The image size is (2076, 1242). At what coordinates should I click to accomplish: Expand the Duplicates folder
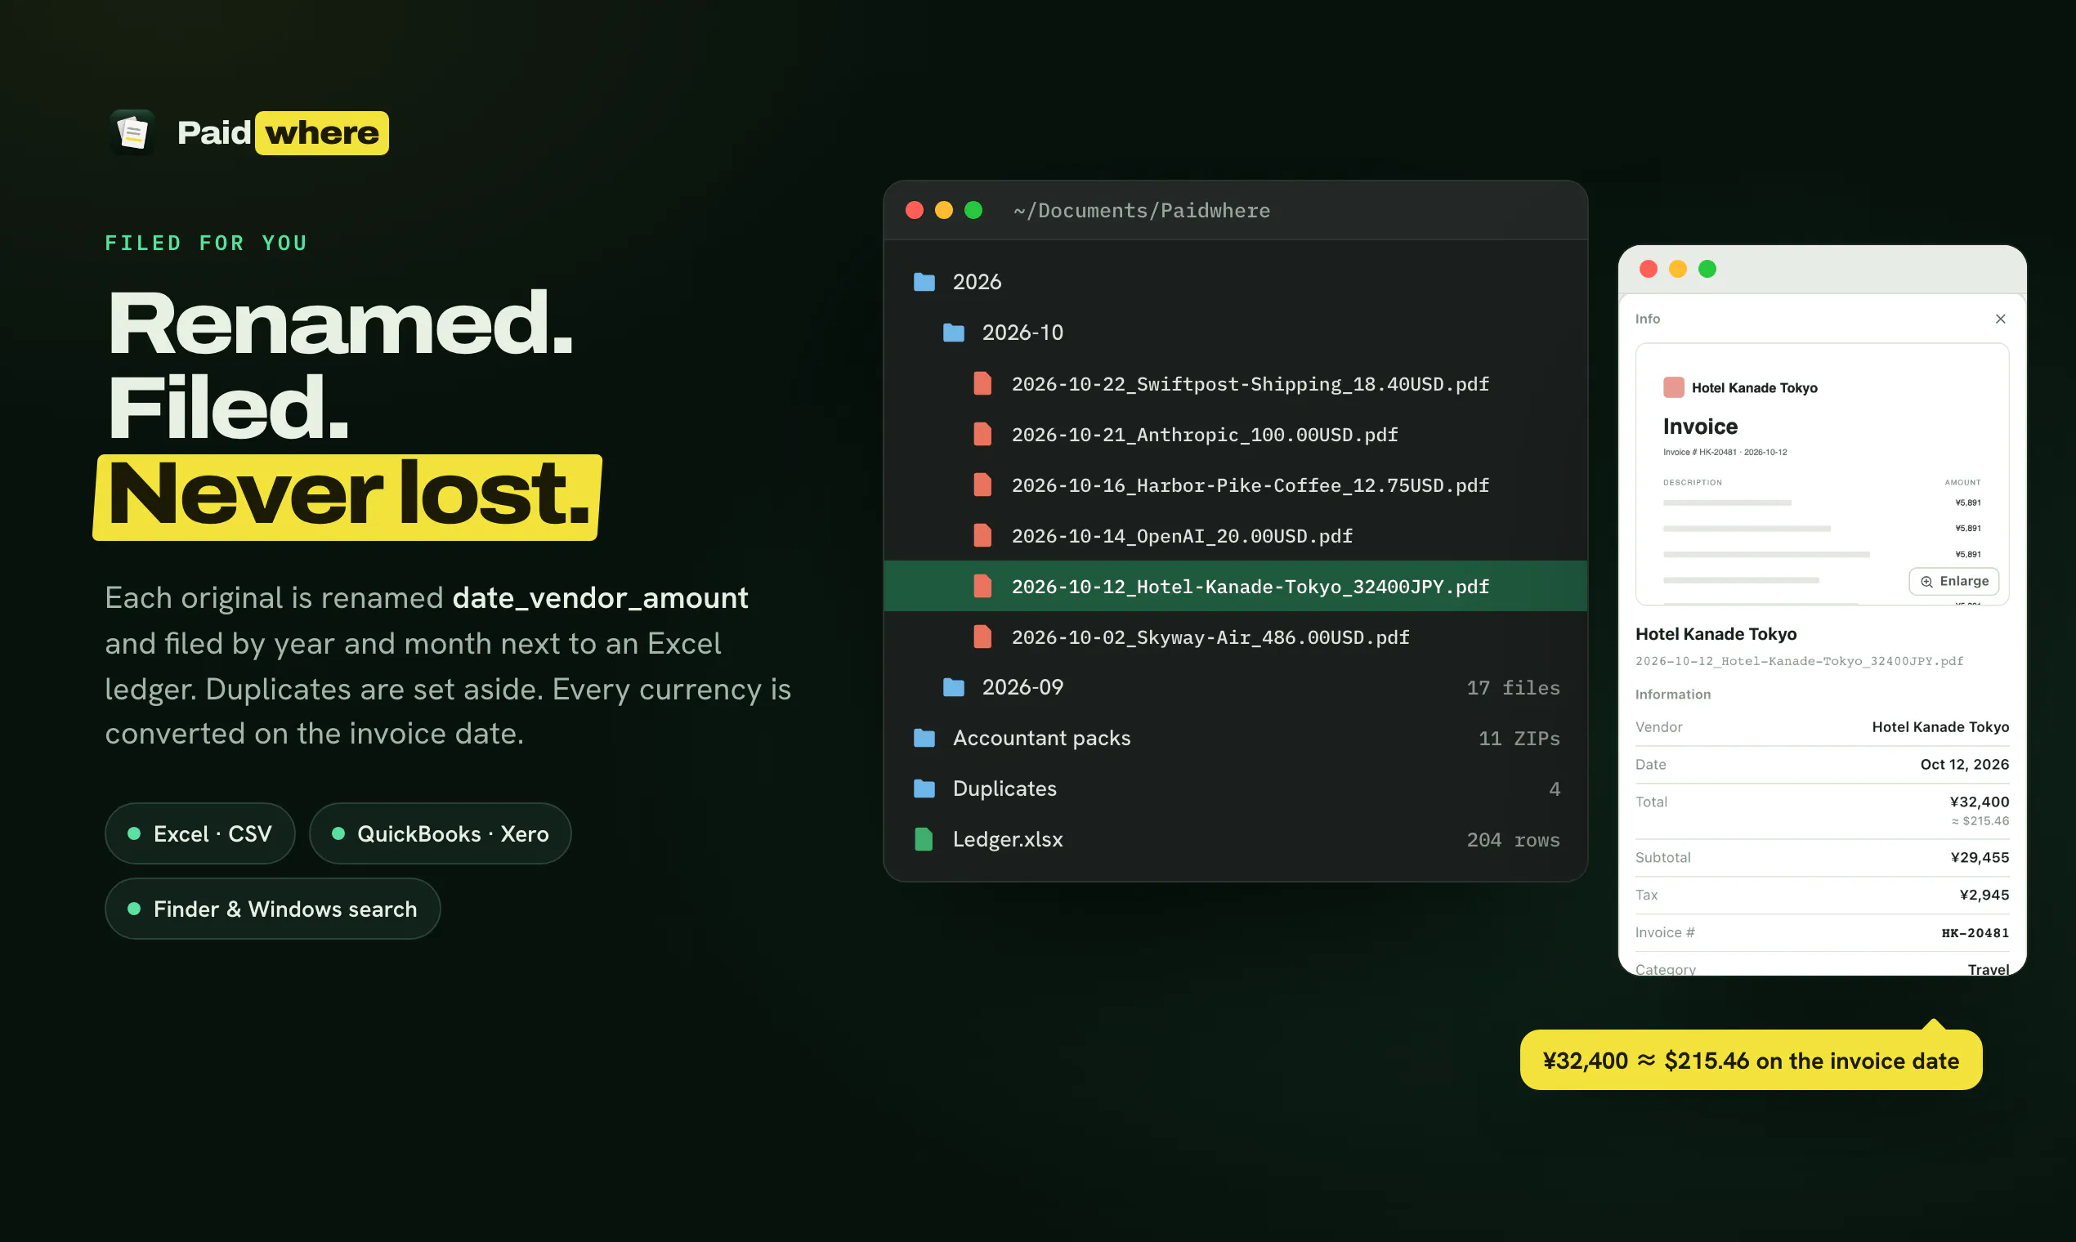pos(1236,789)
